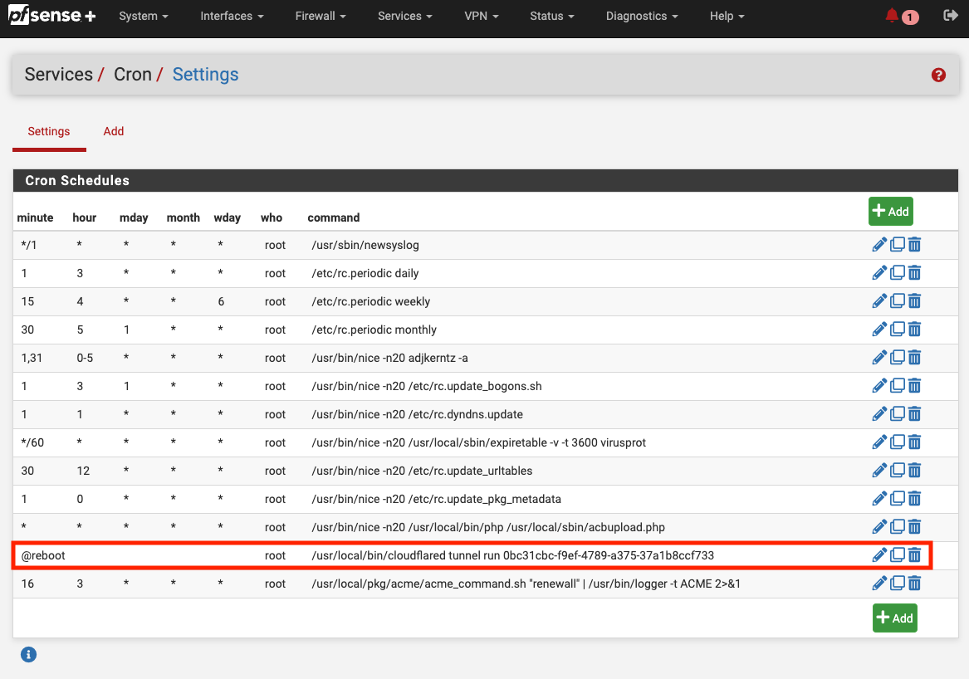Screen dimensions: 969x679
Task: Switch to the Add tab
Action: tap(114, 131)
